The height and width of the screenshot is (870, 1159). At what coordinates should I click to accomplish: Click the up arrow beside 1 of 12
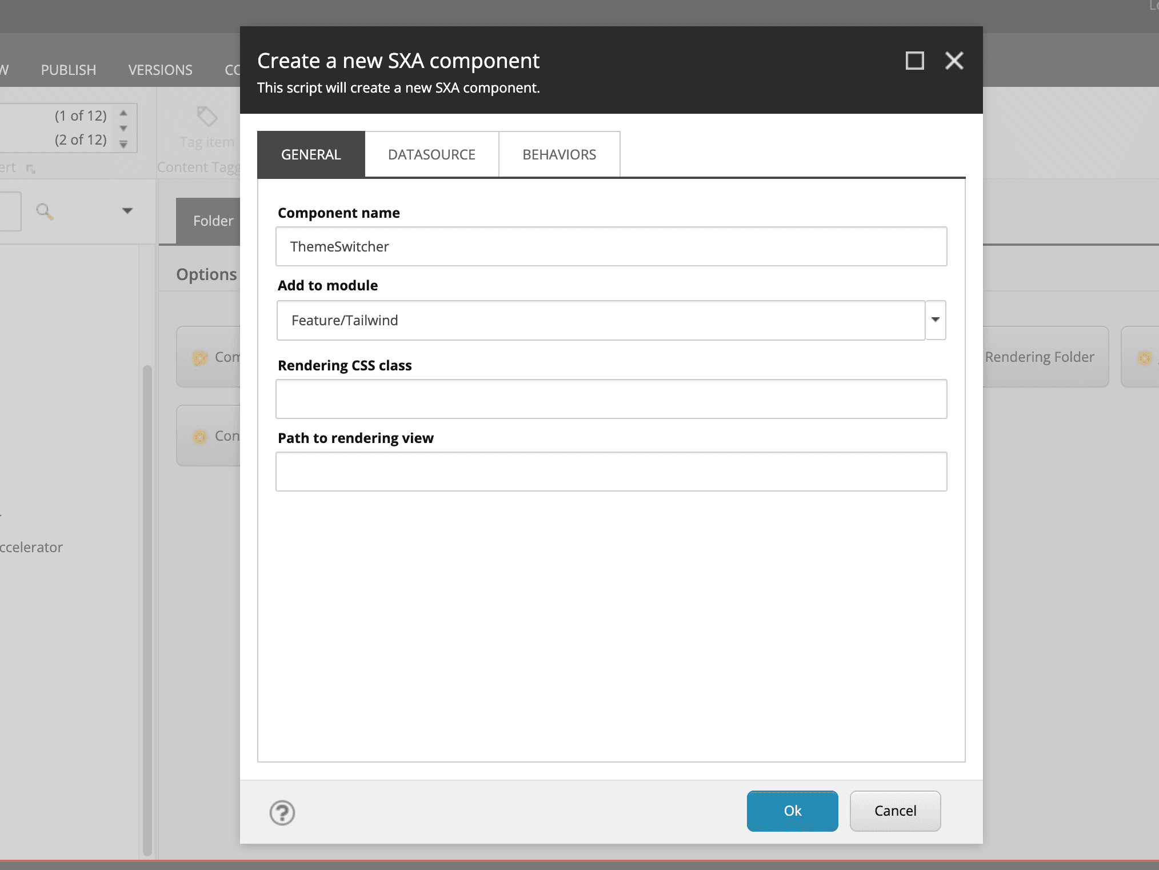(123, 113)
